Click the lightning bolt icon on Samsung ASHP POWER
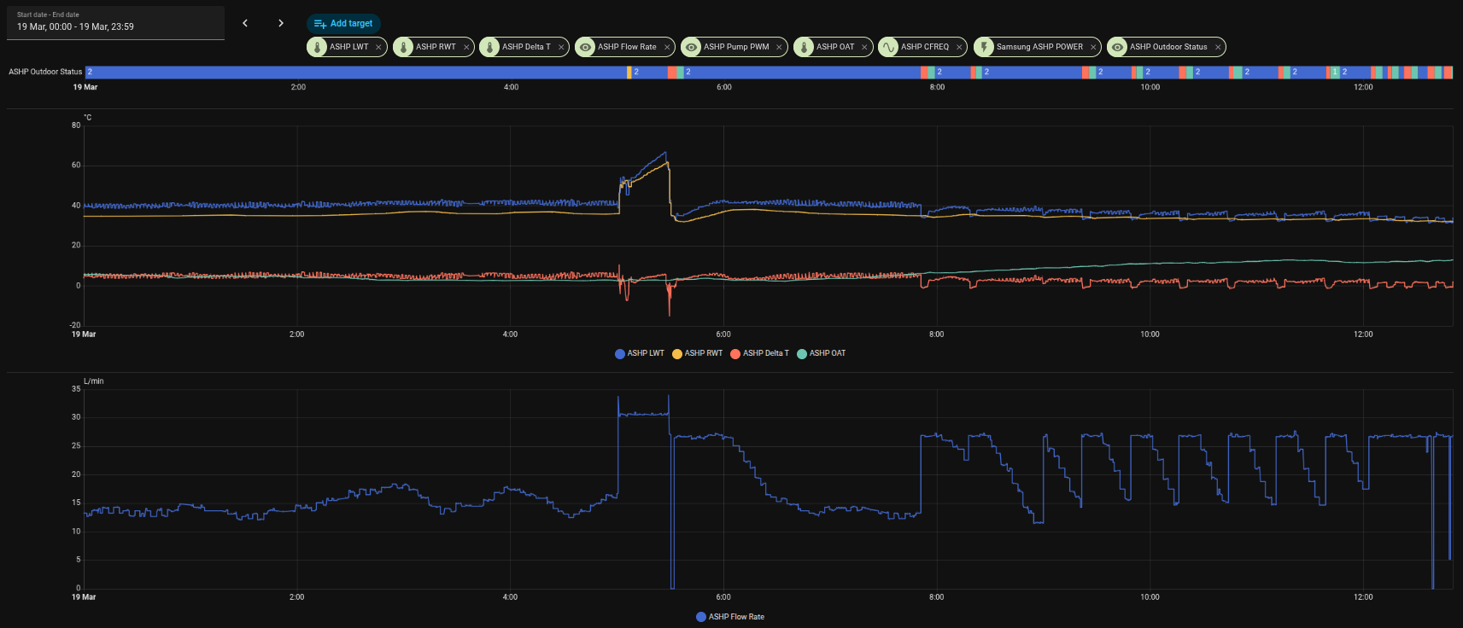Screen dimensions: 1463x628 click(985, 47)
